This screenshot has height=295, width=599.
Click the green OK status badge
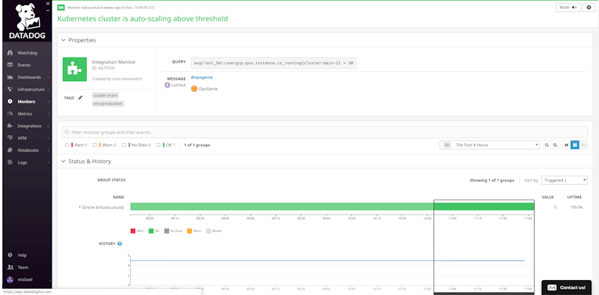click(61, 7)
